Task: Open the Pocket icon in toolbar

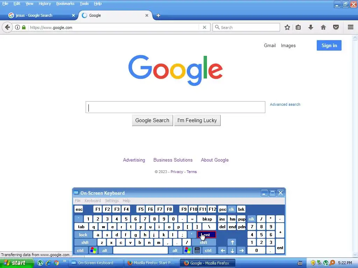Action: pos(336,27)
